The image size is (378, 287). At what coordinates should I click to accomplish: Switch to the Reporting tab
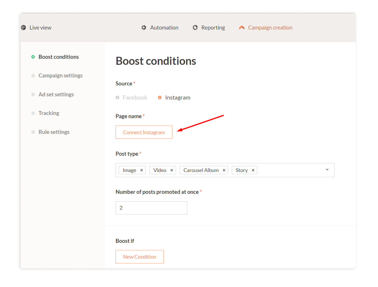[x=213, y=28]
